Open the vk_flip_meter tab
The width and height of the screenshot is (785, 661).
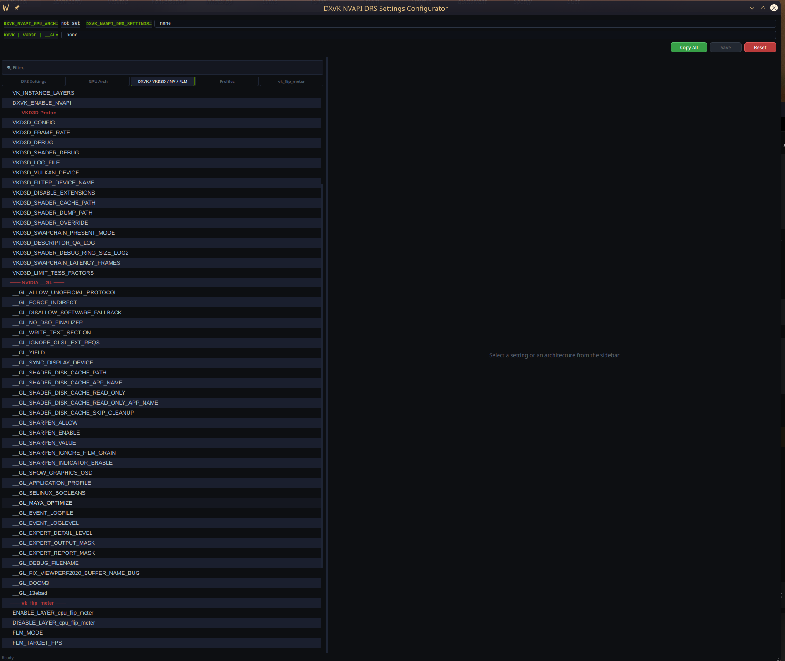pyautogui.click(x=291, y=82)
